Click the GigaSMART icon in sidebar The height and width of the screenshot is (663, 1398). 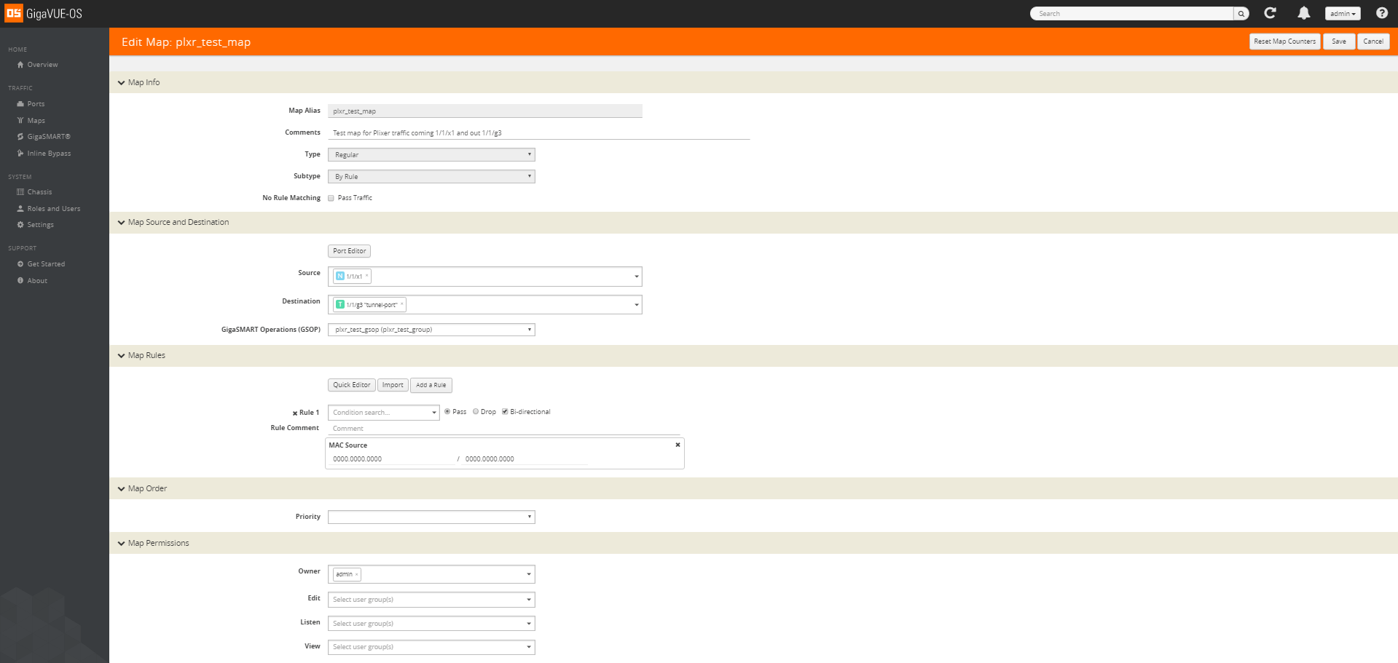tap(20, 137)
